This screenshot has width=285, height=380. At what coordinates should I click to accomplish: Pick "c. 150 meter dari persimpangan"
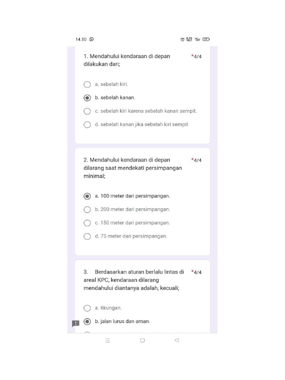87,223
